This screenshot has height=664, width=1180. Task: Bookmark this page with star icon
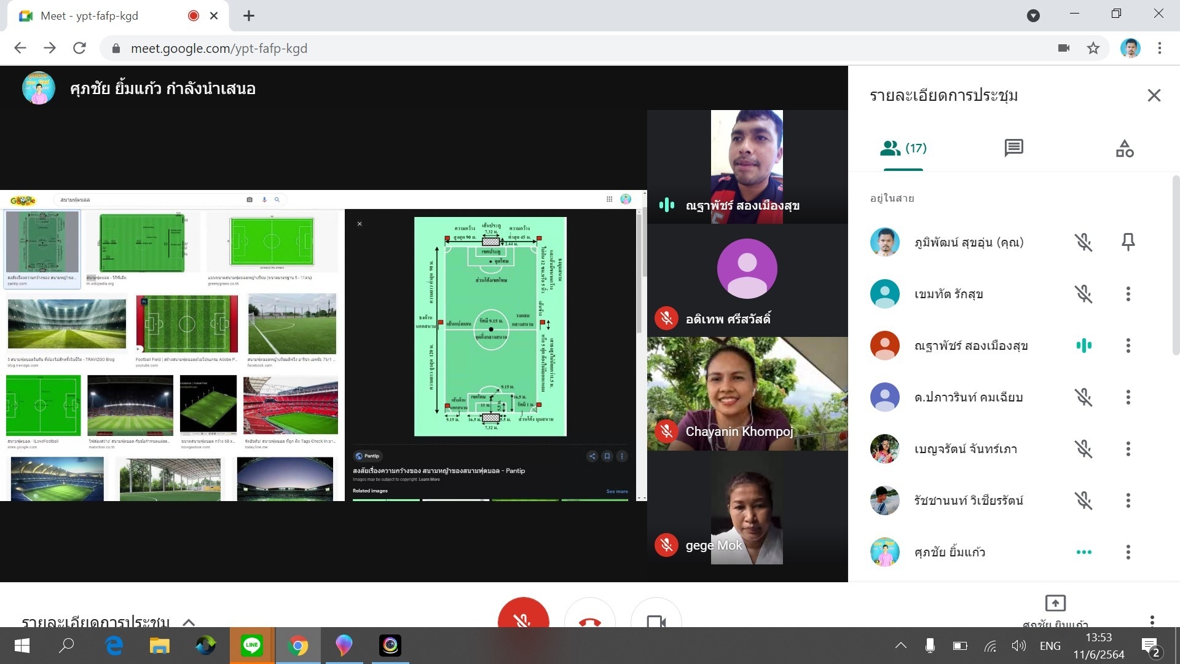tap(1093, 48)
